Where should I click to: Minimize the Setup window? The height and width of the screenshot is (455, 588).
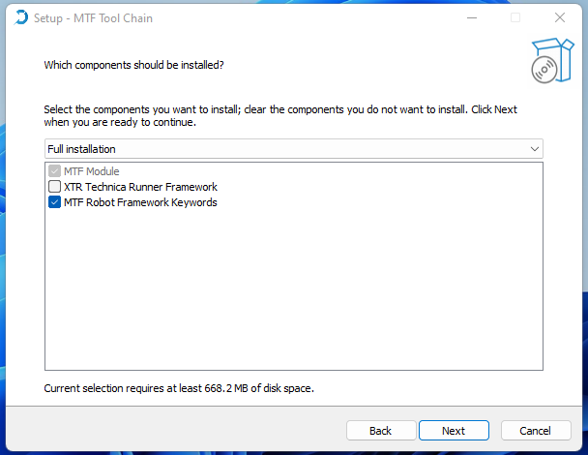click(x=471, y=17)
